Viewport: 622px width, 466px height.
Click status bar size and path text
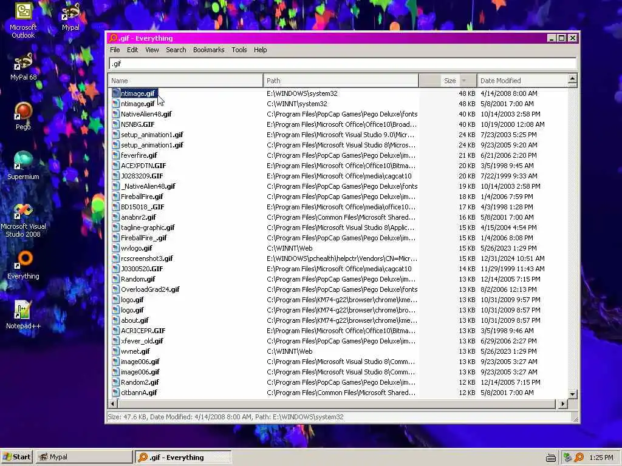click(225, 417)
